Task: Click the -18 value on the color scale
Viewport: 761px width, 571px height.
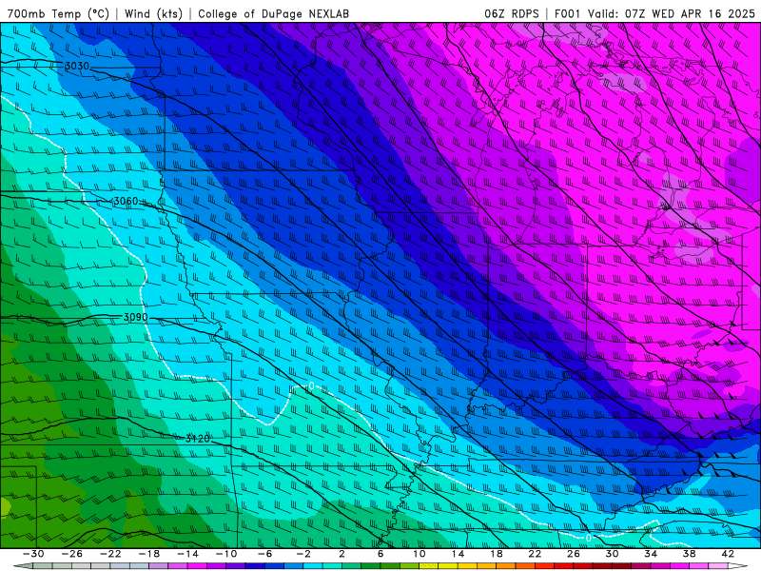Action: (149, 554)
